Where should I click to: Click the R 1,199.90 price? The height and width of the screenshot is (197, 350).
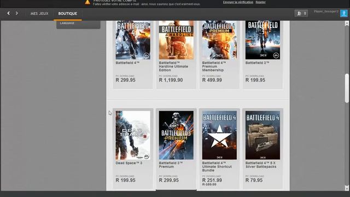171,80
